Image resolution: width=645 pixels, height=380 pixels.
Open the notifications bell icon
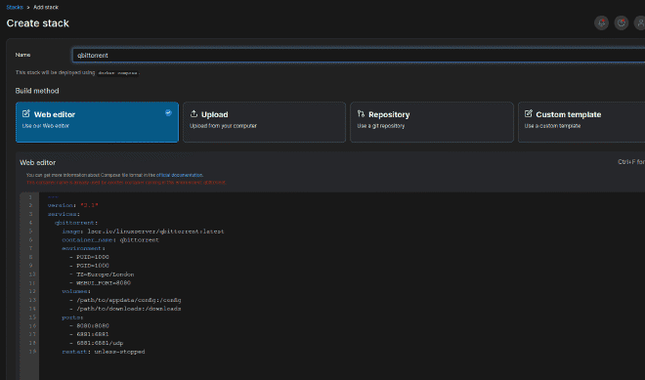(601, 23)
